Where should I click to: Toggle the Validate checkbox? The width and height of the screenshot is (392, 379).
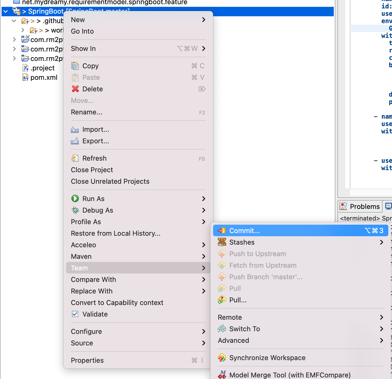click(x=75, y=314)
